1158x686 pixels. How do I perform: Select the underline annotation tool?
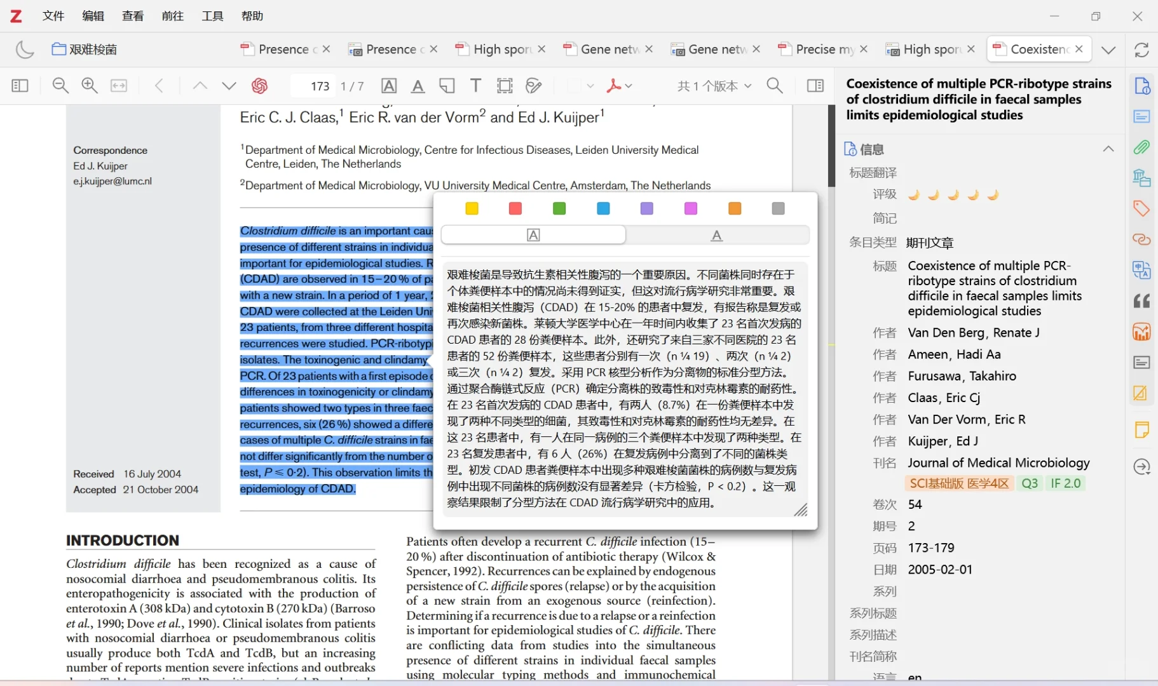[x=418, y=86]
